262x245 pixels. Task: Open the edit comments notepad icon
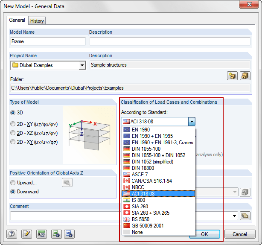tap(26, 234)
